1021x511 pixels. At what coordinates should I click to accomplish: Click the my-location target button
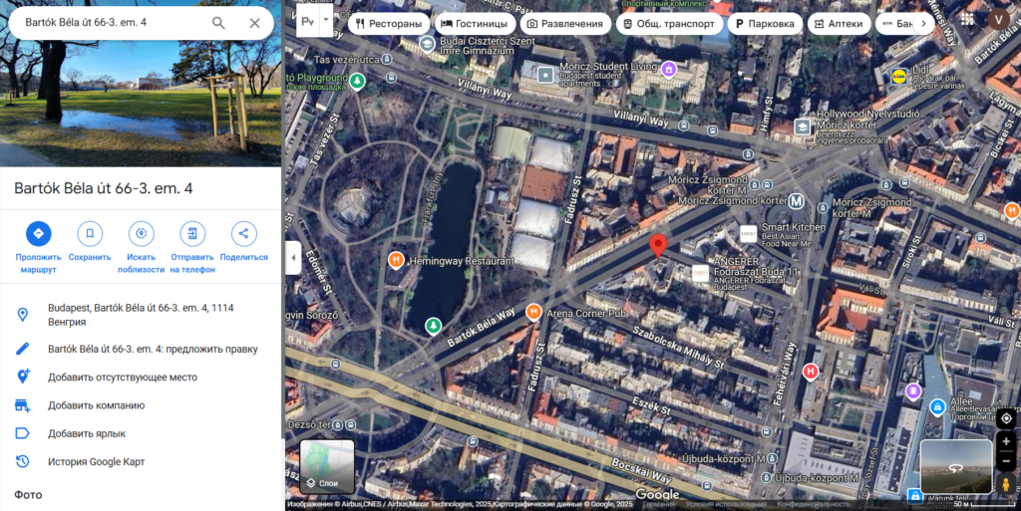[x=1006, y=418]
